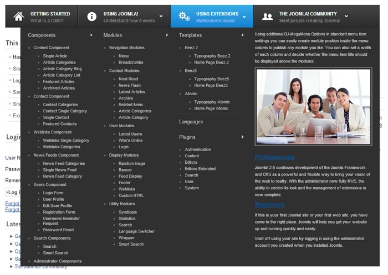Open The Joomla! Community menu item
Viewport: 388px width, 275px height.
click(316, 17)
